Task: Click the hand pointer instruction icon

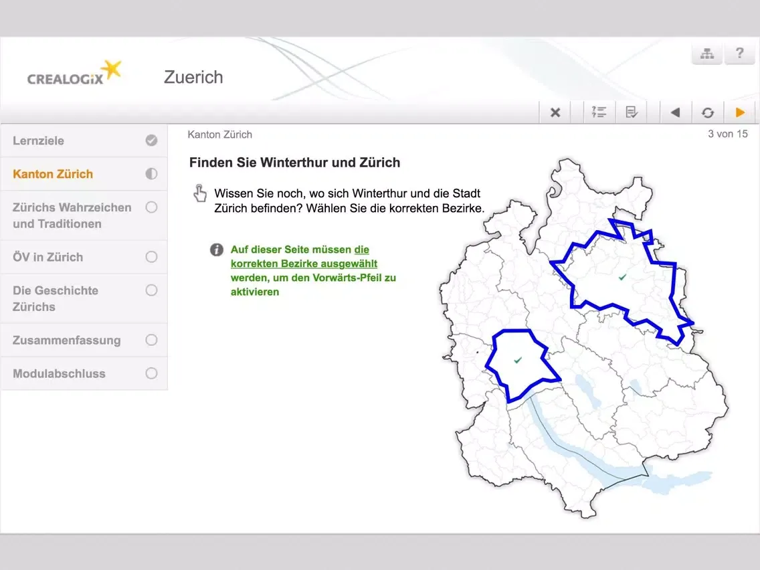Action: pos(199,193)
